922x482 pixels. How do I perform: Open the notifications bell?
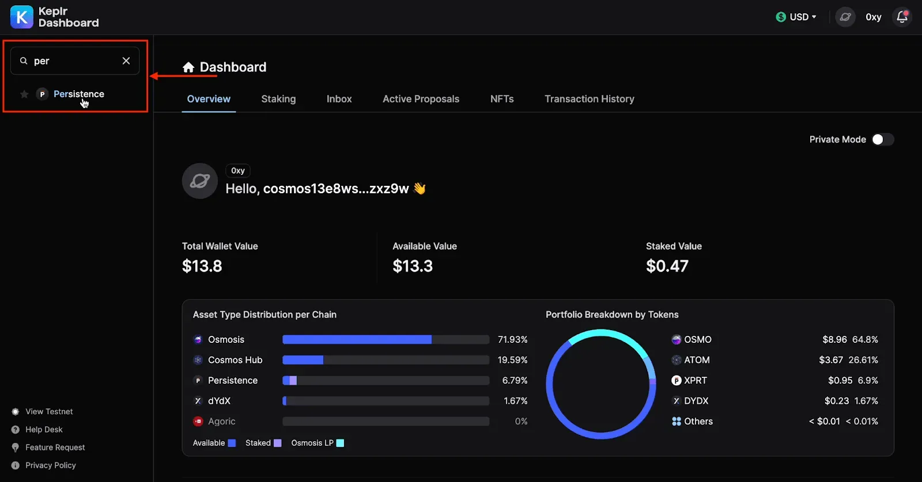(902, 17)
